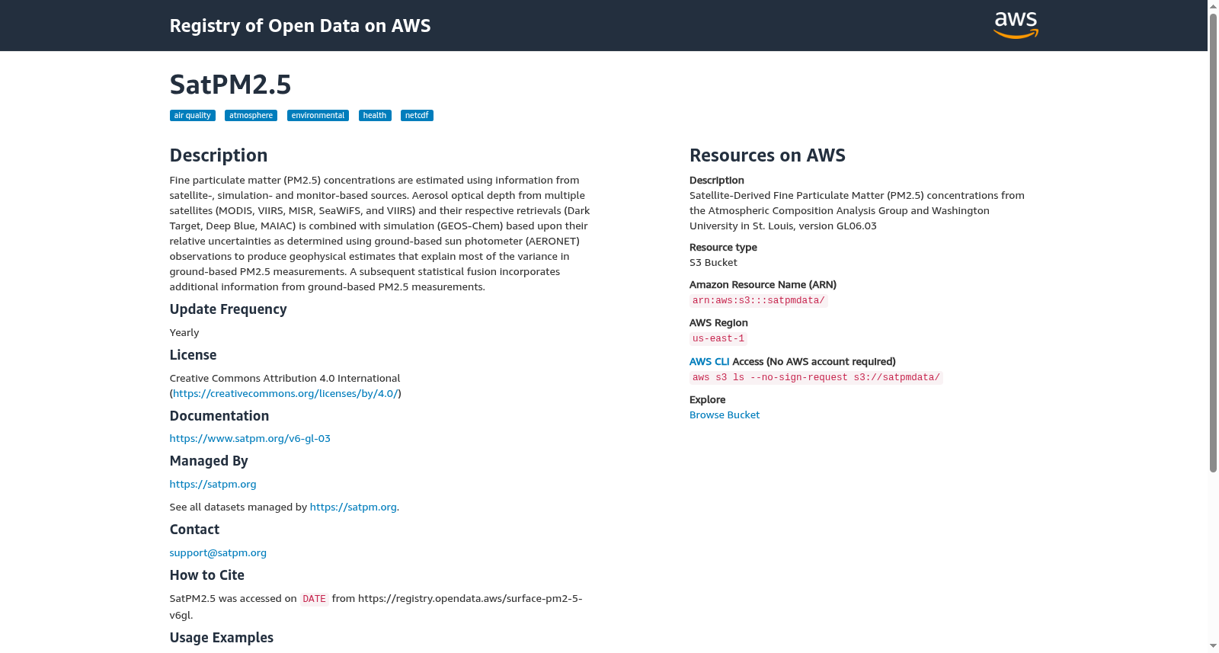Select the 'health' tag
The height and width of the screenshot is (653, 1219).
375,116
